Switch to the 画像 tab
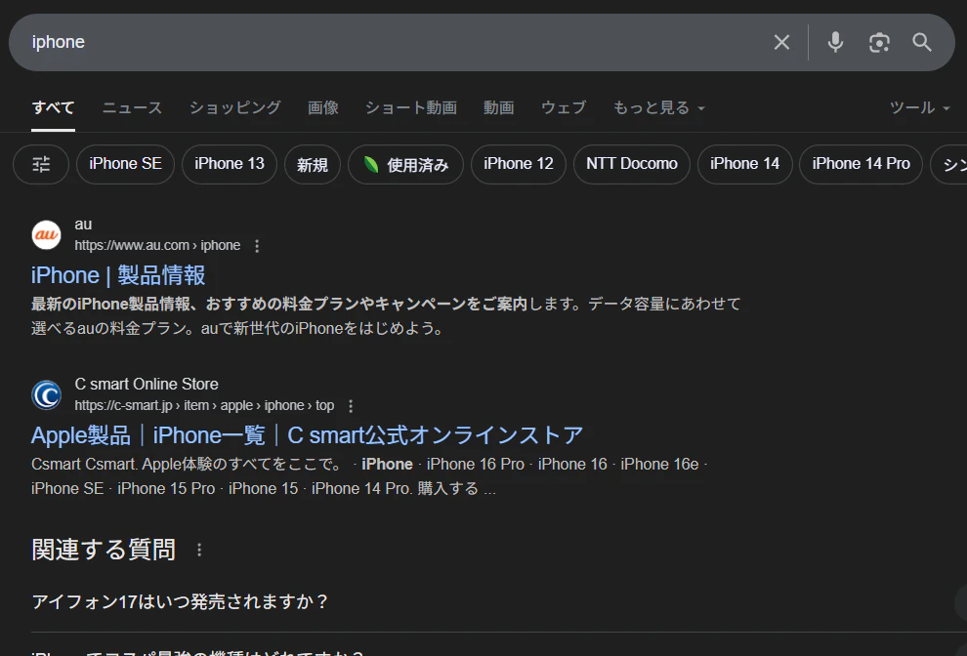Image resolution: width=967 pixels, height=656 pixels. pos(323,107)
